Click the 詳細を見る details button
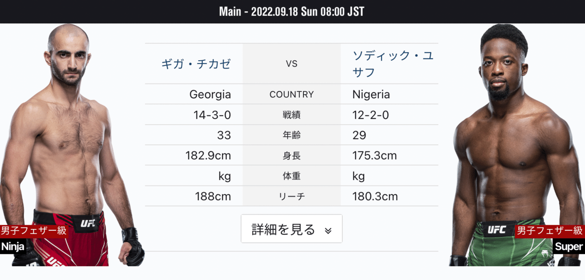This screenshot has width=585, height=280. pyautogui.click(x=292, y=228)
